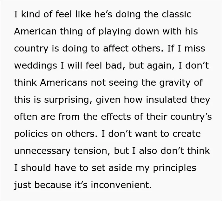Click the word "affect"
222x201 pixels.
[x=116, y=48]
